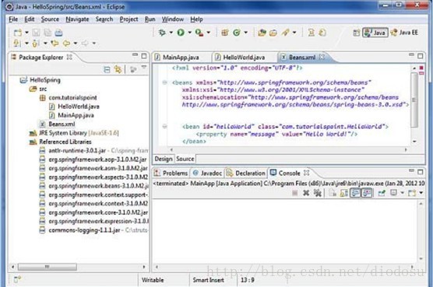
Task: Click Remove Launch icon in Console
Action: pos(306,193)
